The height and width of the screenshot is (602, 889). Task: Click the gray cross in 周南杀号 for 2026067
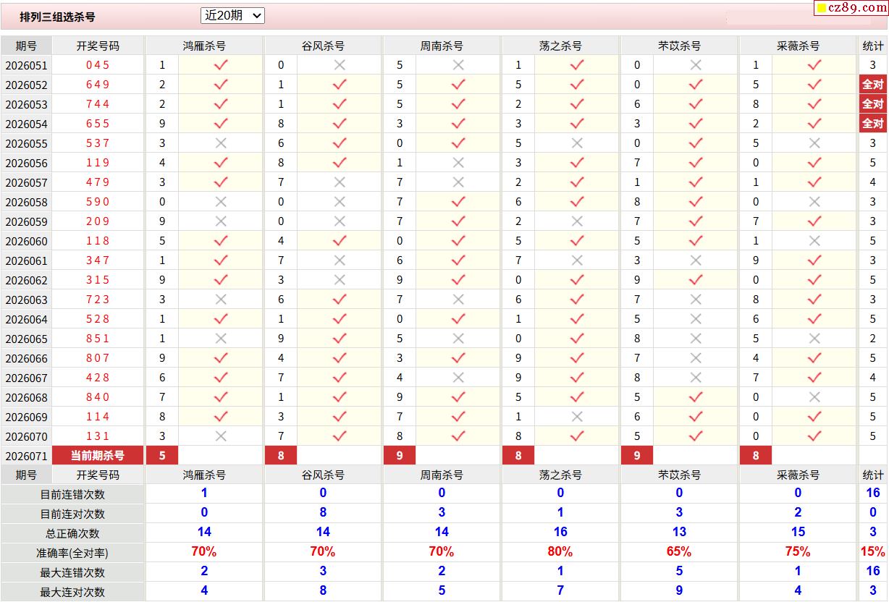tap(458, 378)
